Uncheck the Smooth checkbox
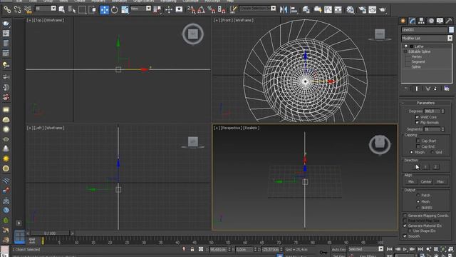The image size is (456, 257). tap(405, 236)
